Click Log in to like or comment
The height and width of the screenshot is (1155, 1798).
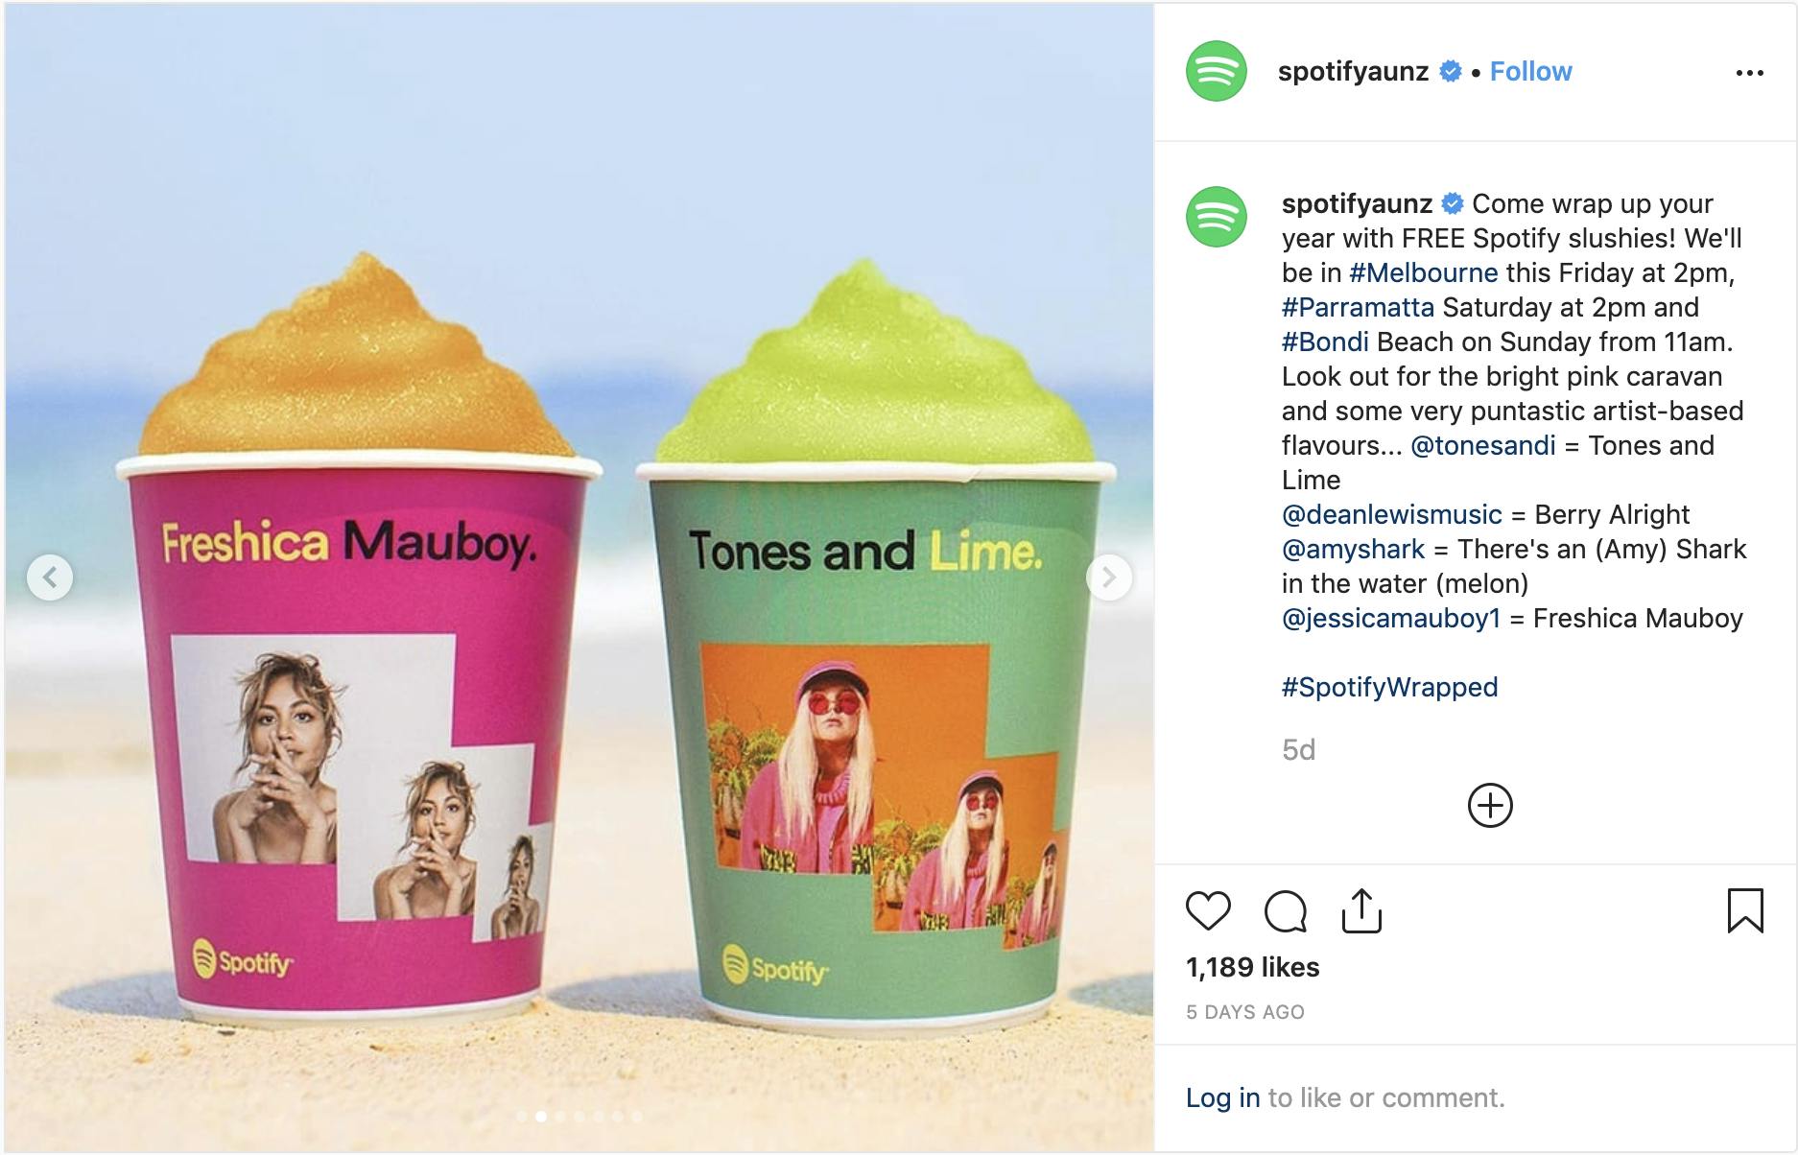tap(1222, 1097)
